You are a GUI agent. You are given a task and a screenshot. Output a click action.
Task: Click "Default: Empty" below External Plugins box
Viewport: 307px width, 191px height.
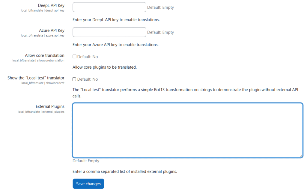coord(86,161)
